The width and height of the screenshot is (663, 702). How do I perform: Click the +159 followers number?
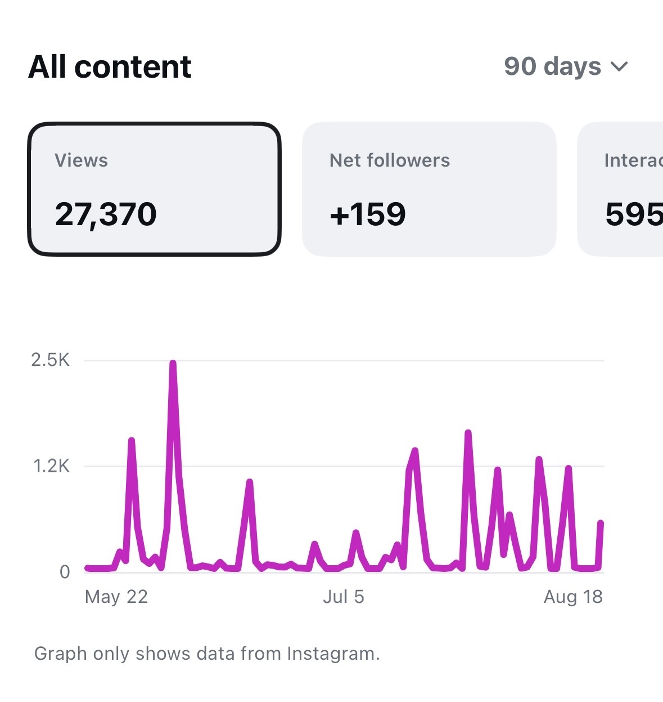(368, 214)
